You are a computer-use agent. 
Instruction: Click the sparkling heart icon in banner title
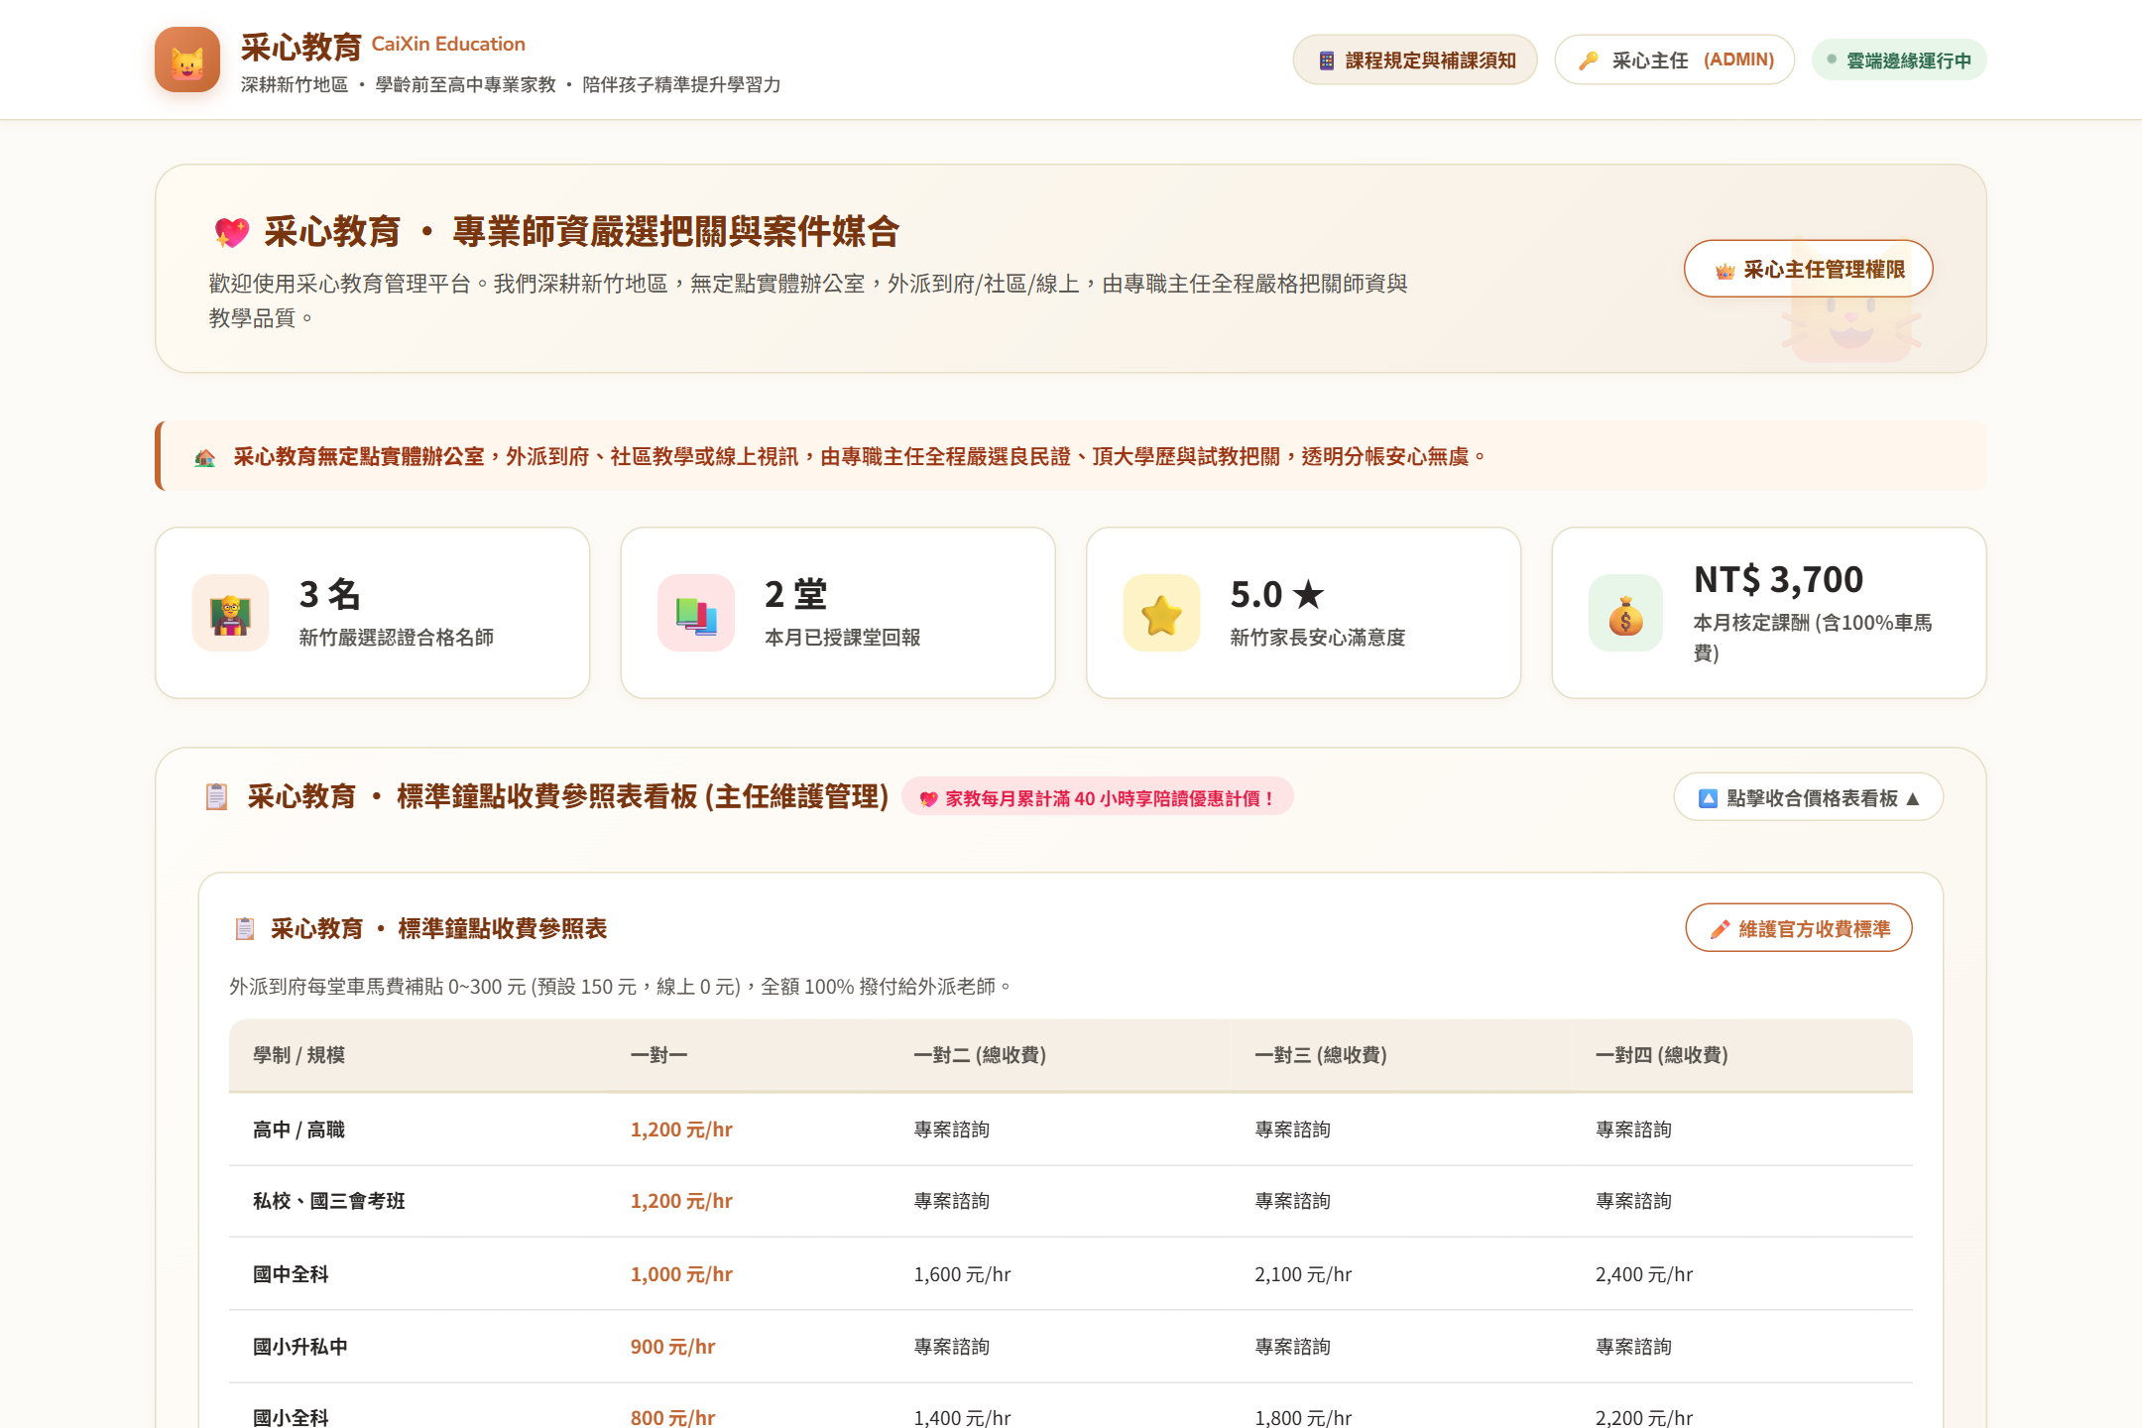(x=232, y=232)
